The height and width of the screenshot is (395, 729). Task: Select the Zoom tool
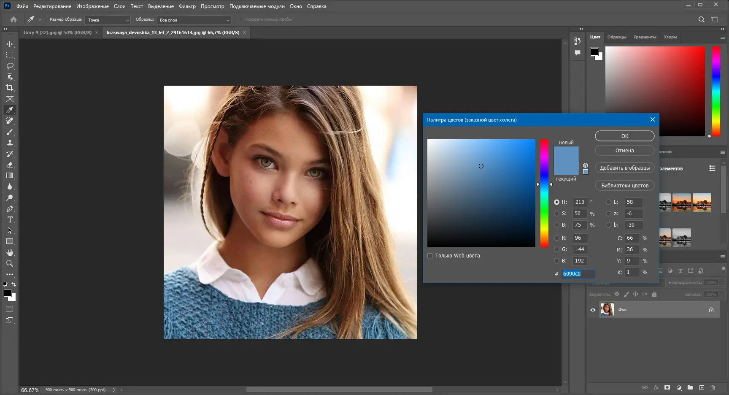tap(10, 263)
